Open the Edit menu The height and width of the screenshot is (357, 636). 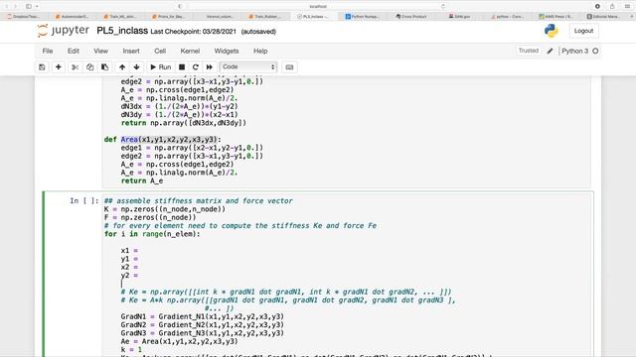(x=74, y=51)
